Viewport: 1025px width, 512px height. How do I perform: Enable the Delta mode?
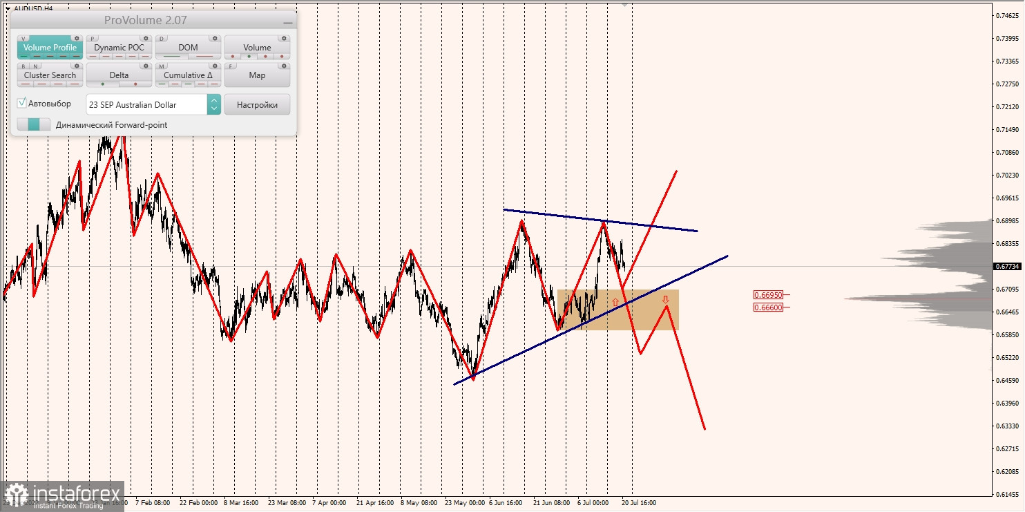tap(119, 75)
